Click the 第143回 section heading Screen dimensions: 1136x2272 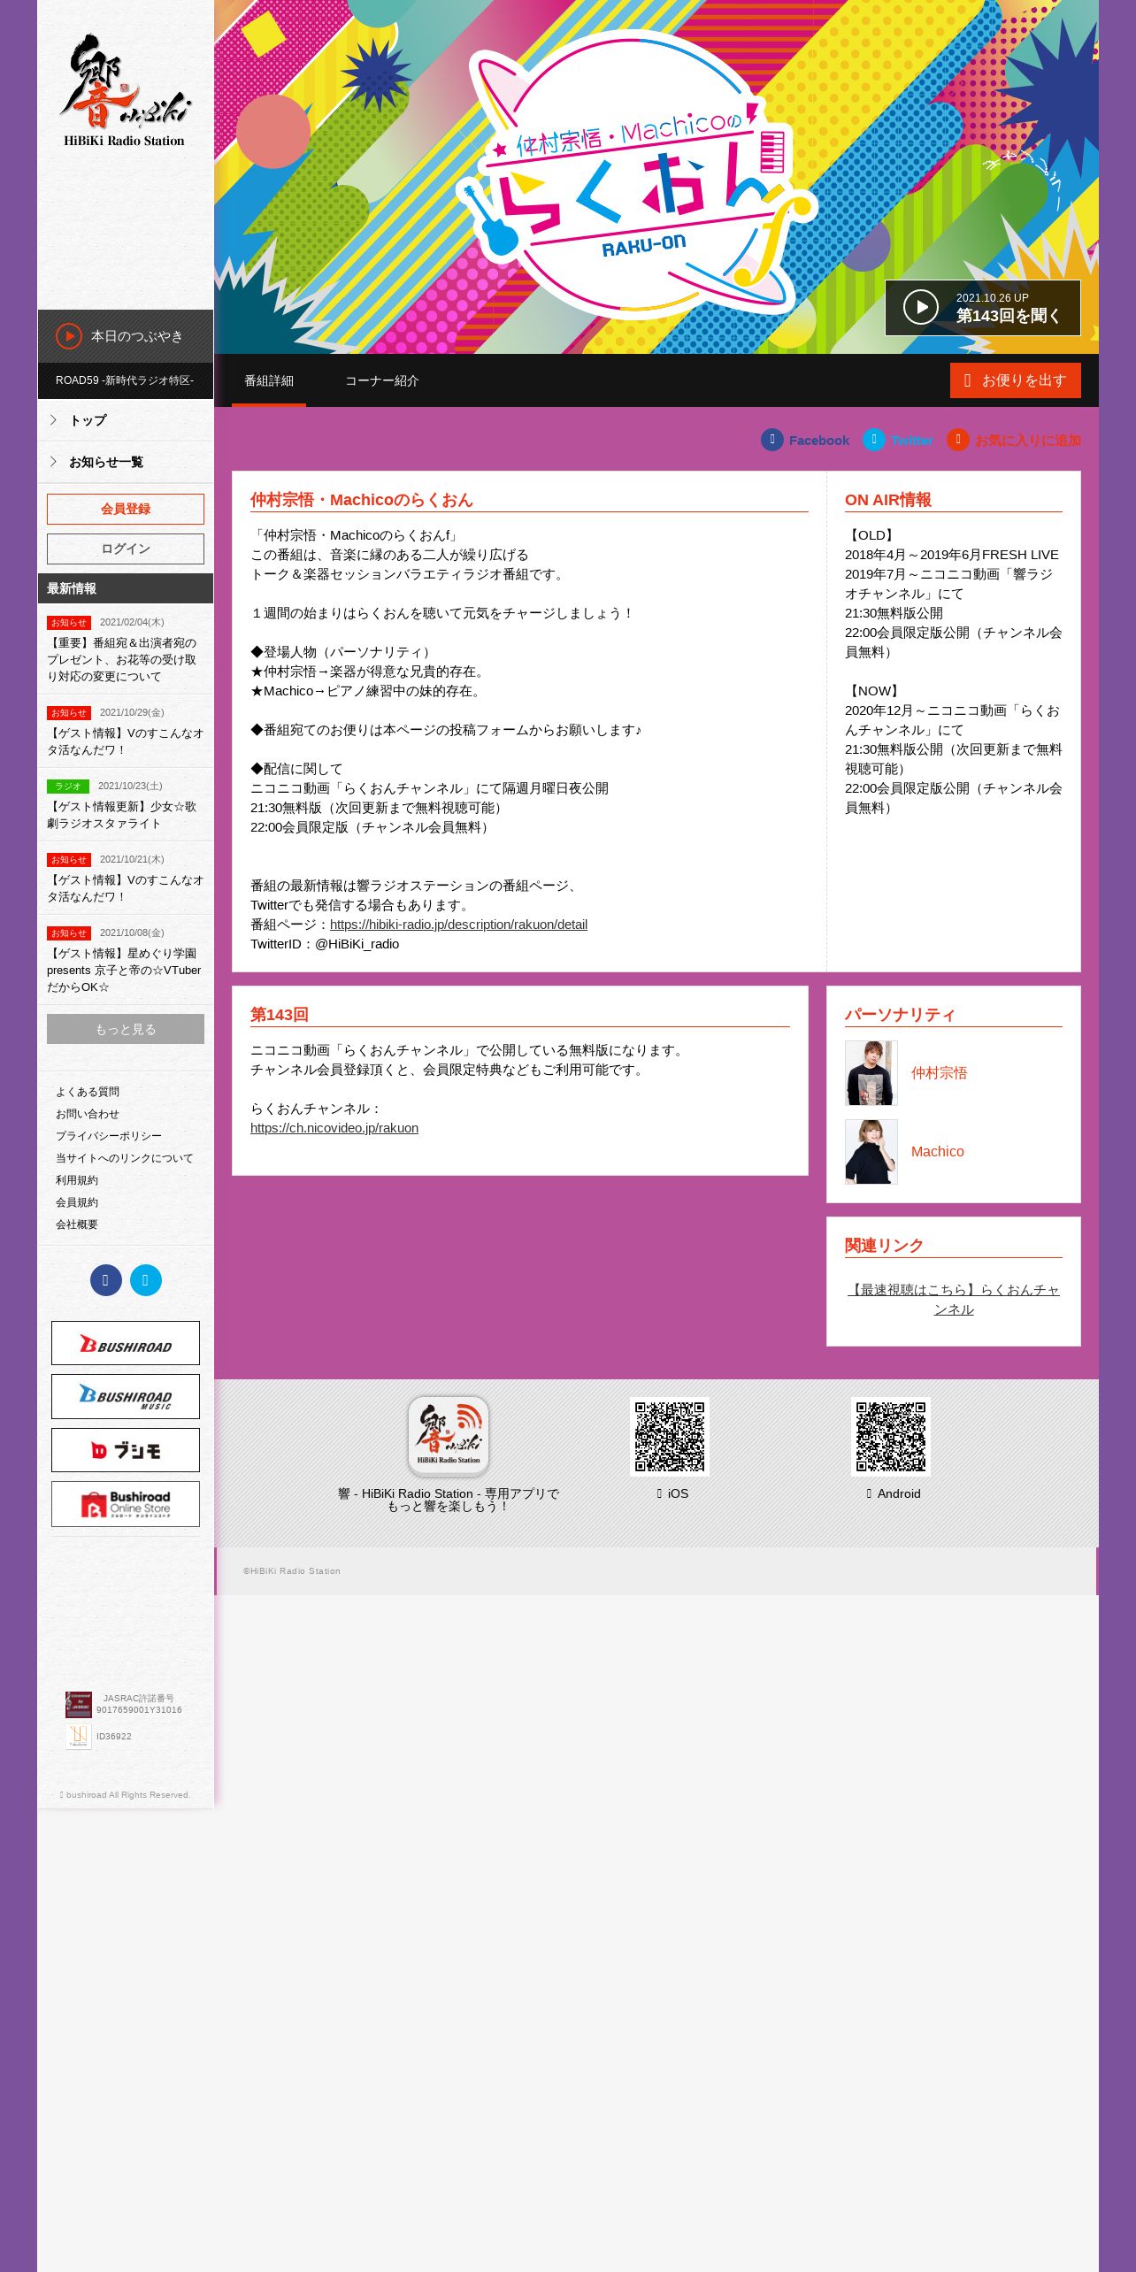coord(279,1015)
